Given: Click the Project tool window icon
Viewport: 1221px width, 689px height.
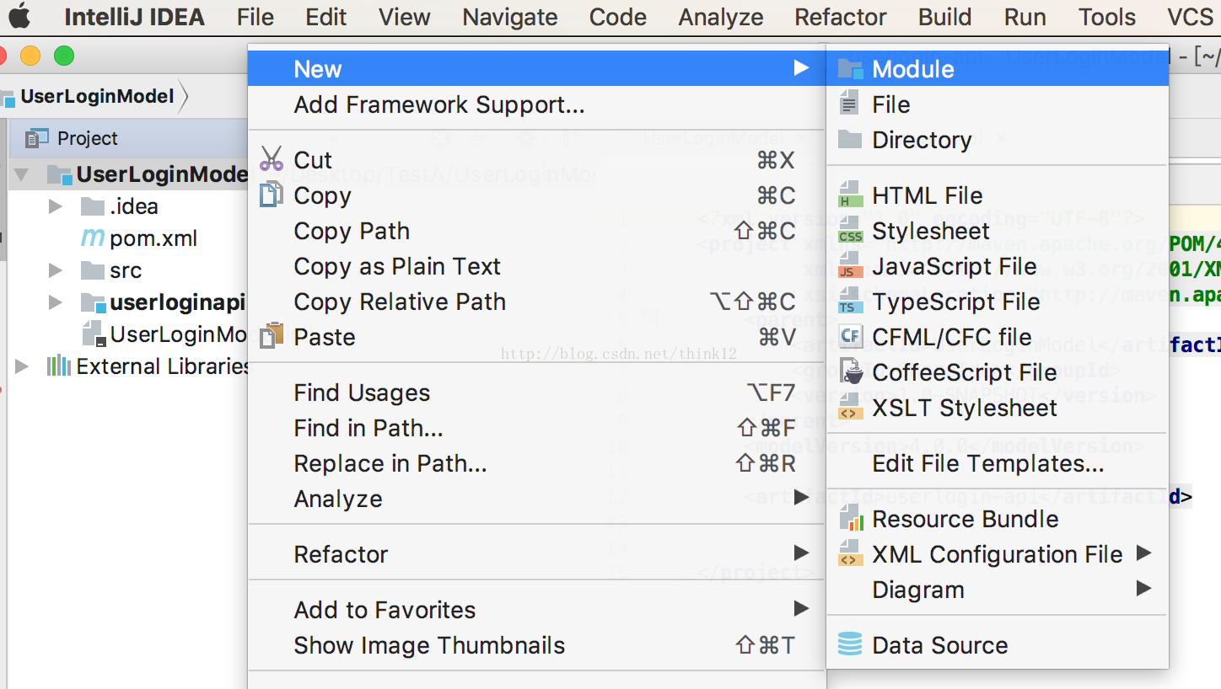Looking at the screenshot, I should pos(36,138).
